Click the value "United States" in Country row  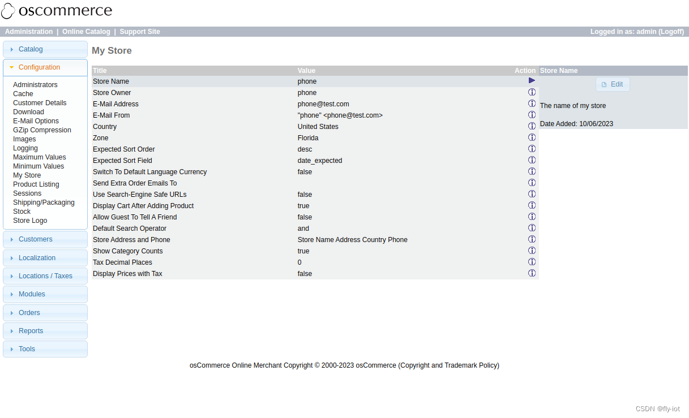tap(318, 127)
